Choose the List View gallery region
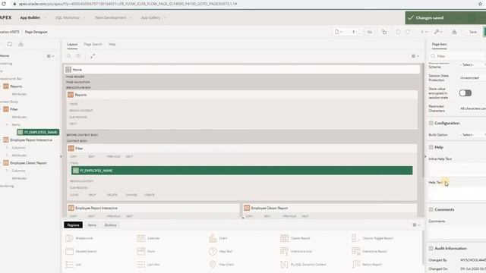This screenshot has height=273, width=486. [x=148, y=265]
